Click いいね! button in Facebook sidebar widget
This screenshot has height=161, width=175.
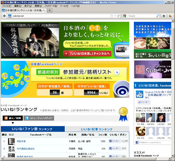coord(144,102)
